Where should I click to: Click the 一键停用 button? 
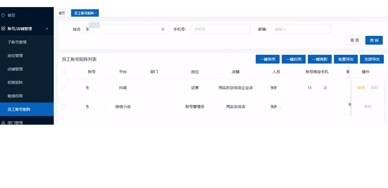coord(267,59)
